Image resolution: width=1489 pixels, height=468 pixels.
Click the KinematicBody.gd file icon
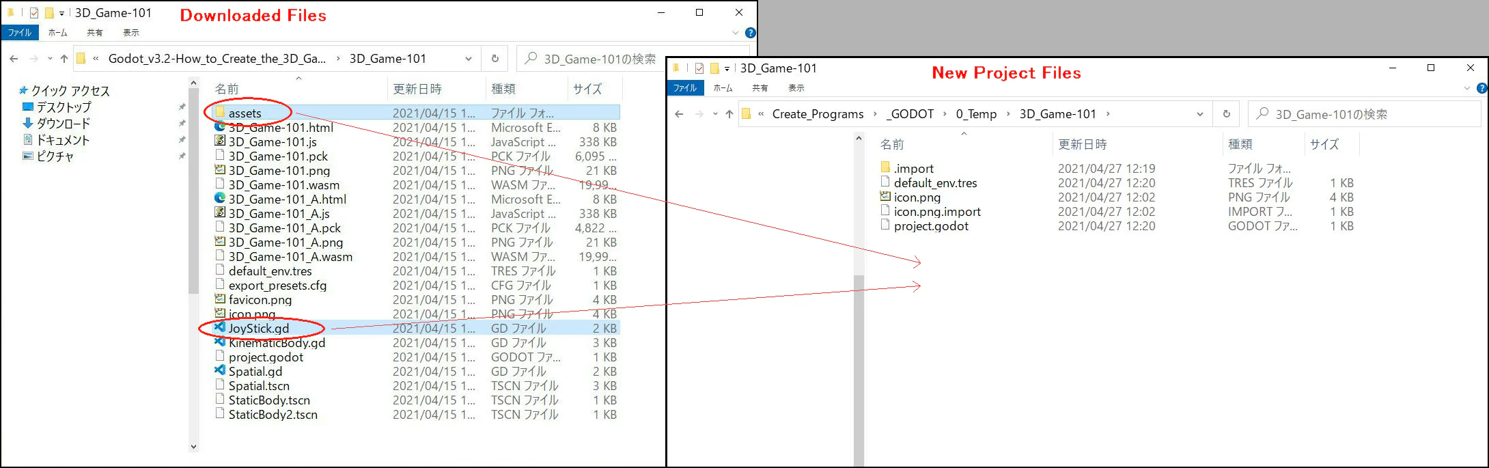[220, 342]
